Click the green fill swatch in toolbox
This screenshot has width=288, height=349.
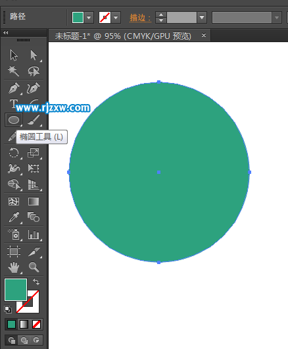(16, 290)
